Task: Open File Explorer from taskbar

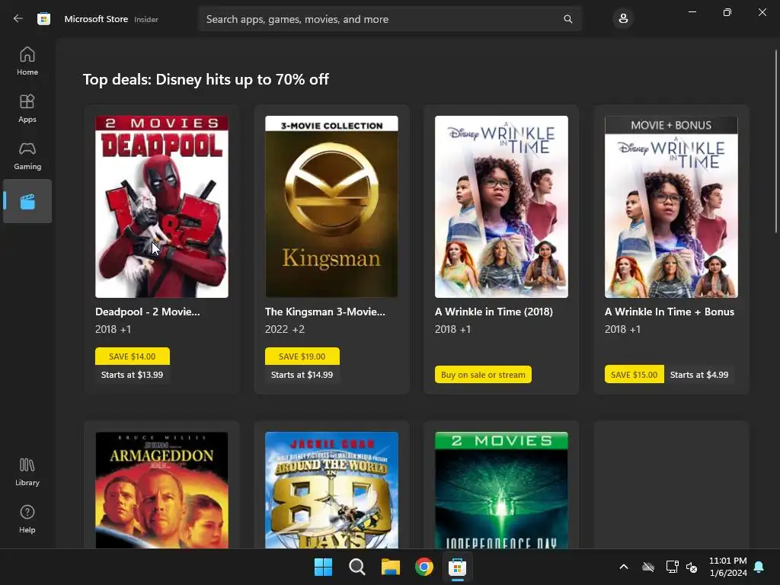Action: pos(391,567)
